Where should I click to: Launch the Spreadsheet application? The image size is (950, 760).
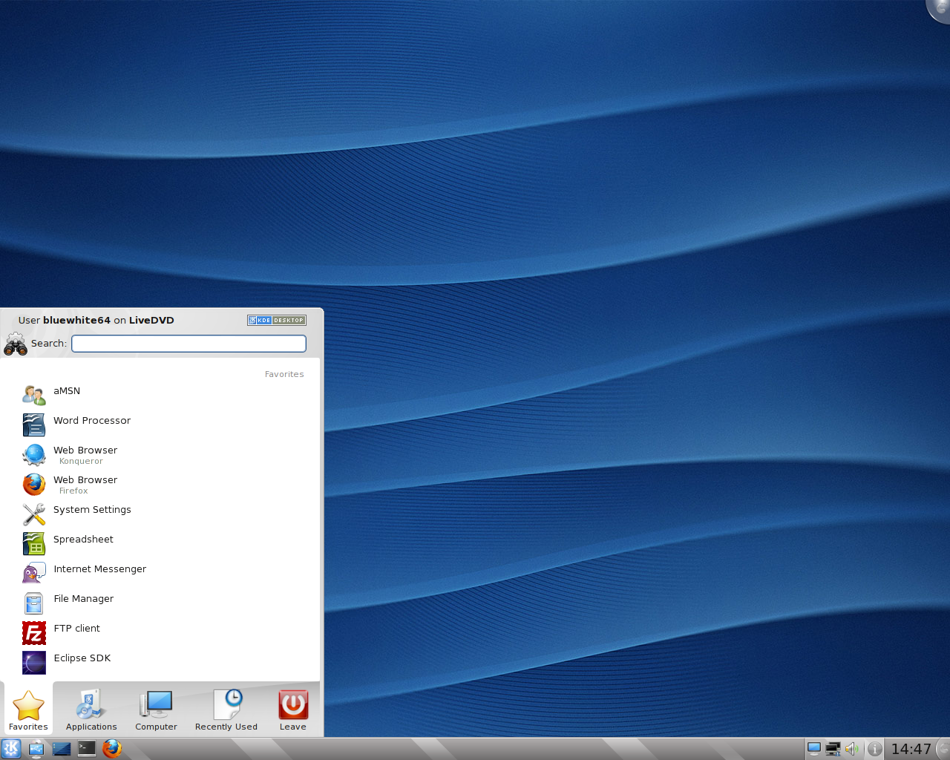[83, 540]
